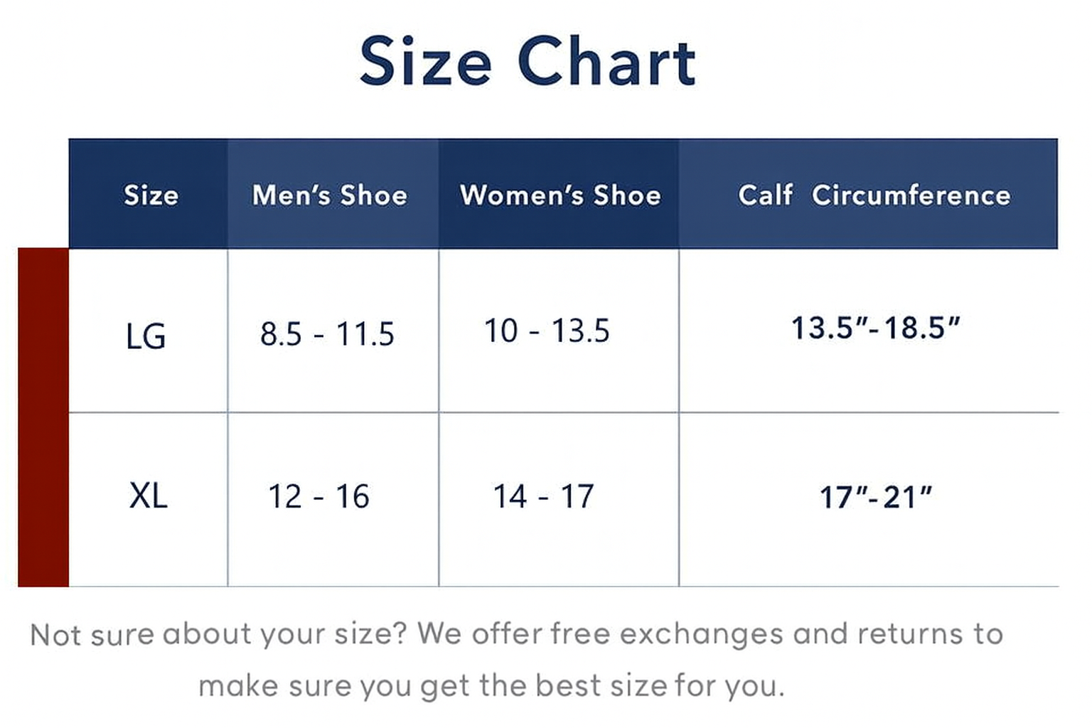Select the women's 10 - 13.5 cell
The width and height of the screenshot is (1092, 728).
547,331
